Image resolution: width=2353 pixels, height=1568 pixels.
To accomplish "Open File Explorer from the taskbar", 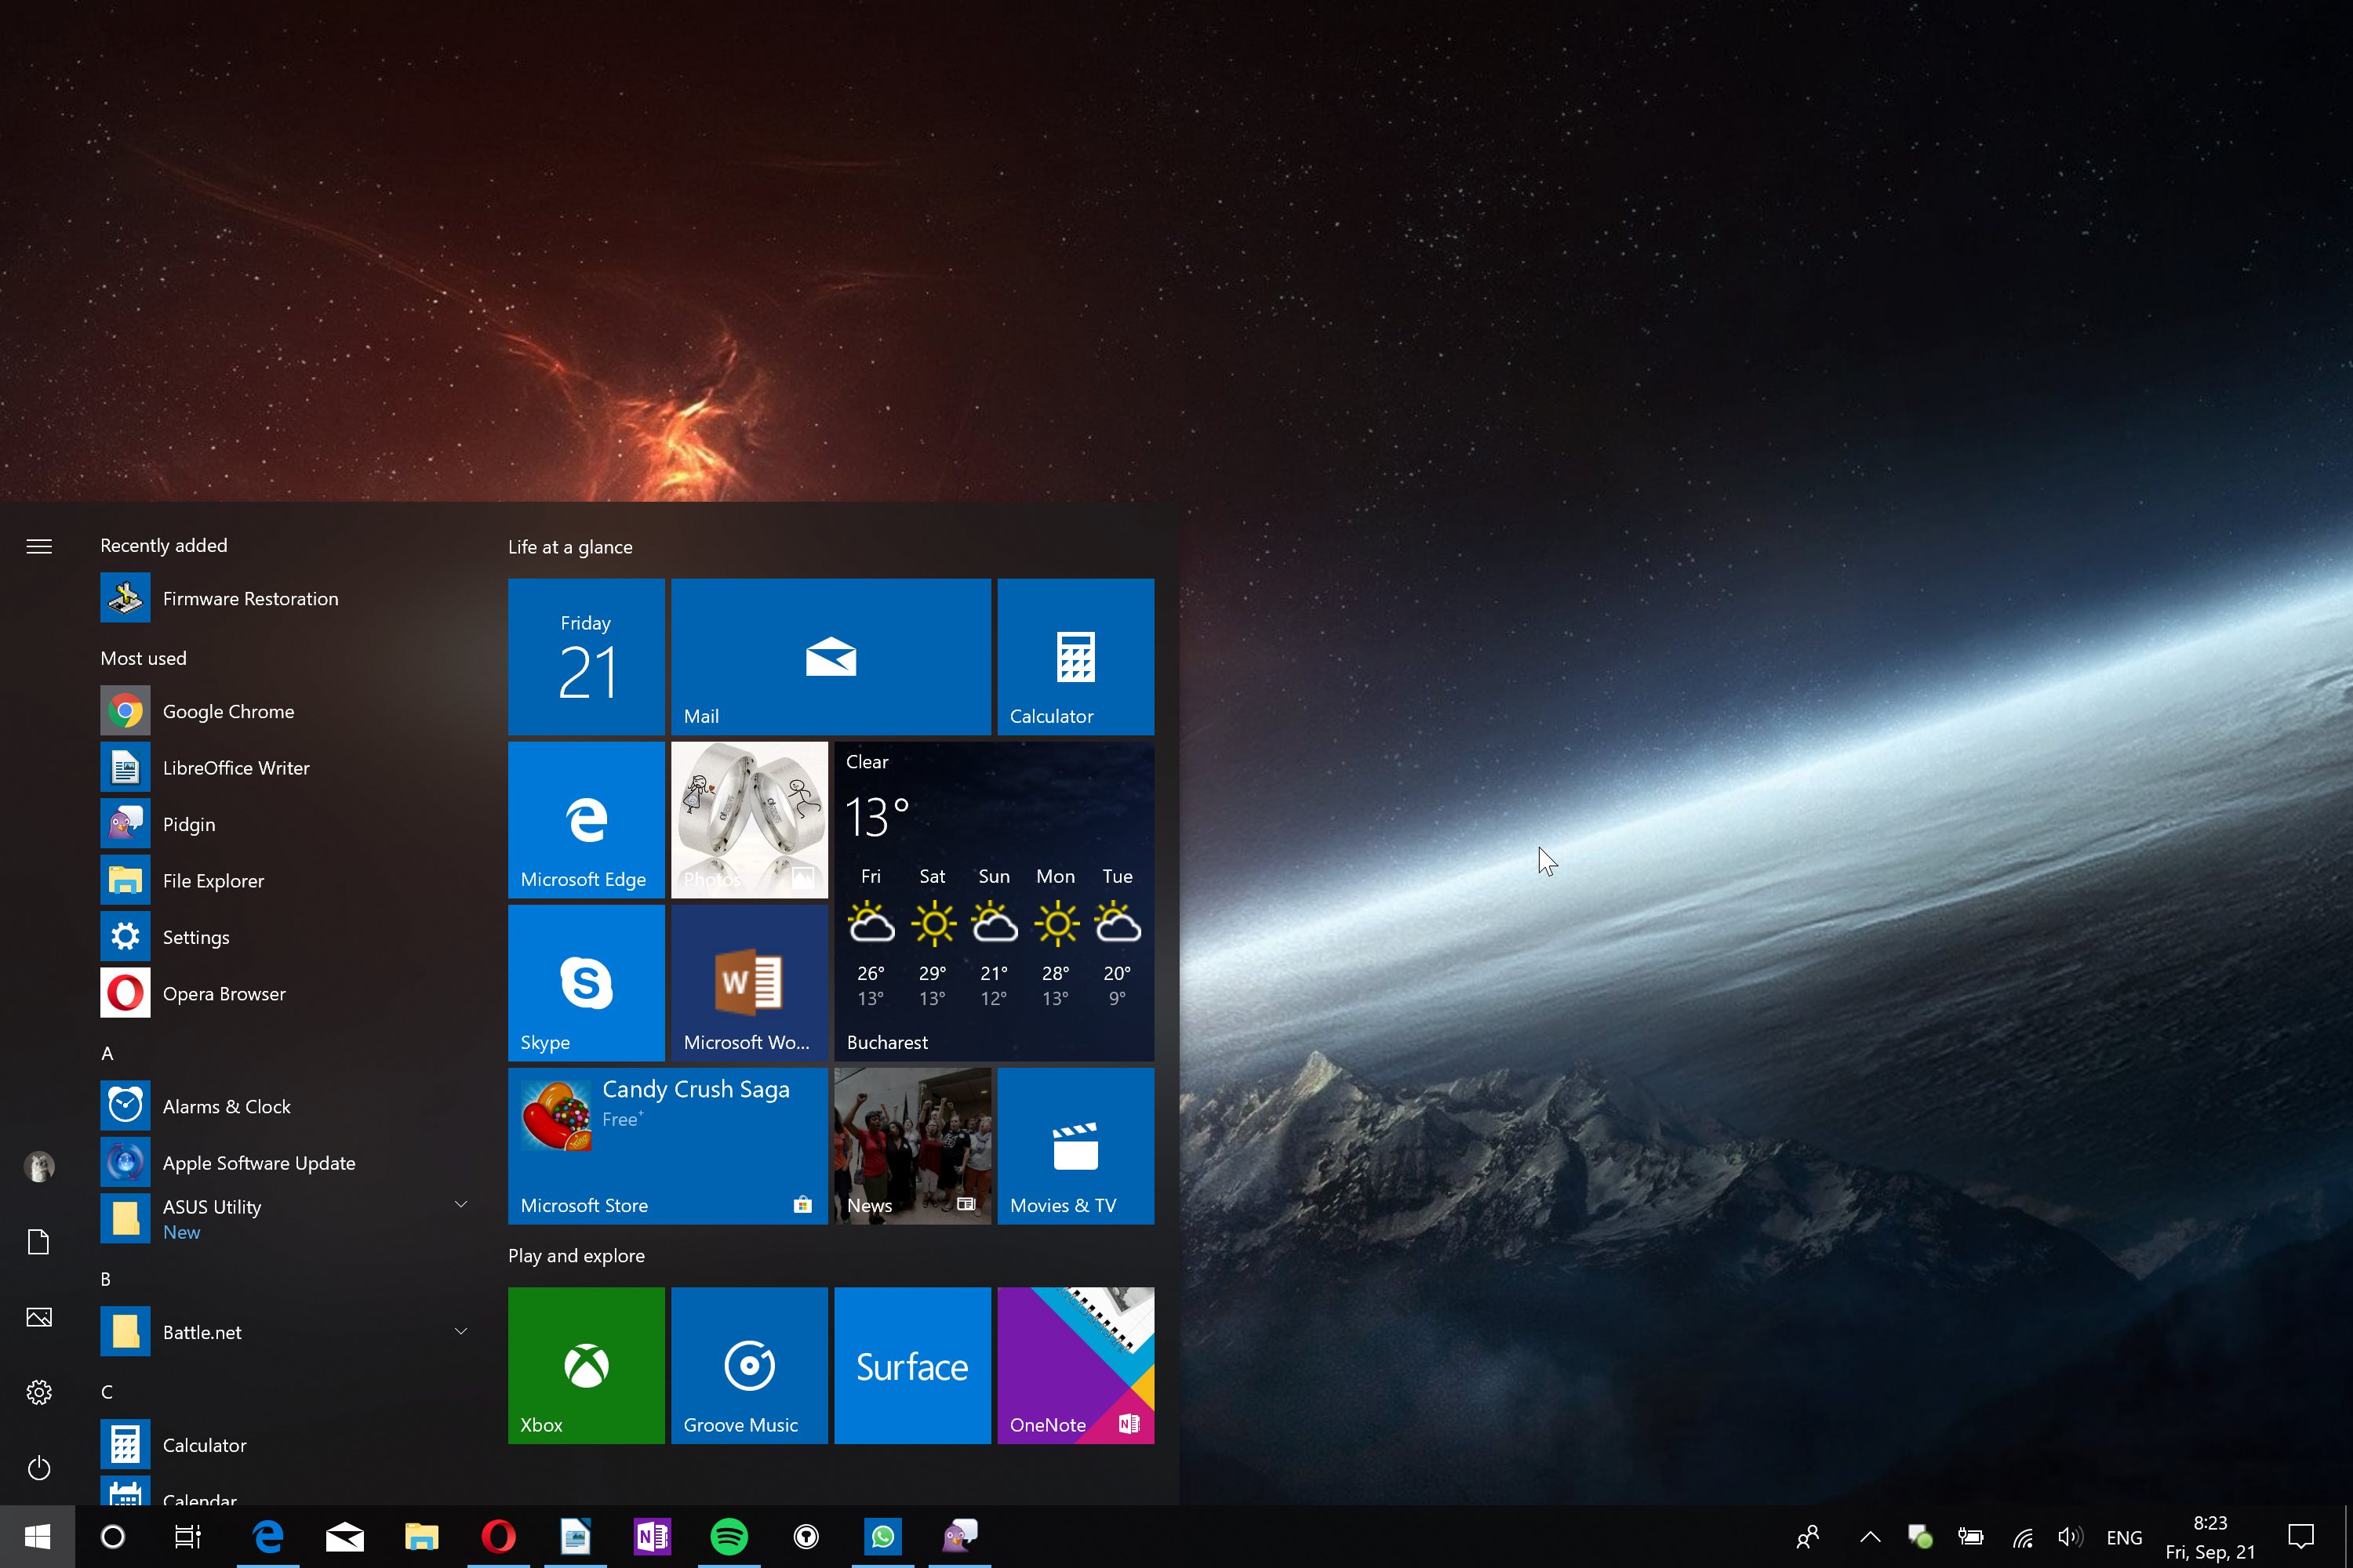I will (x=421, y=1536).
